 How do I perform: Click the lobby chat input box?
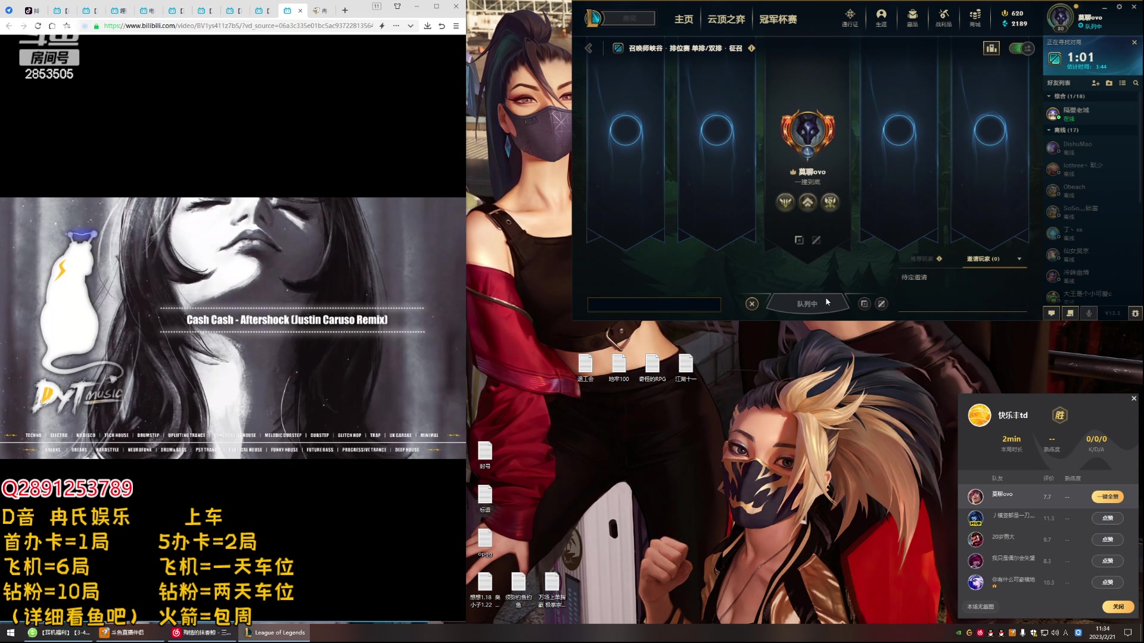pos(654,304)
